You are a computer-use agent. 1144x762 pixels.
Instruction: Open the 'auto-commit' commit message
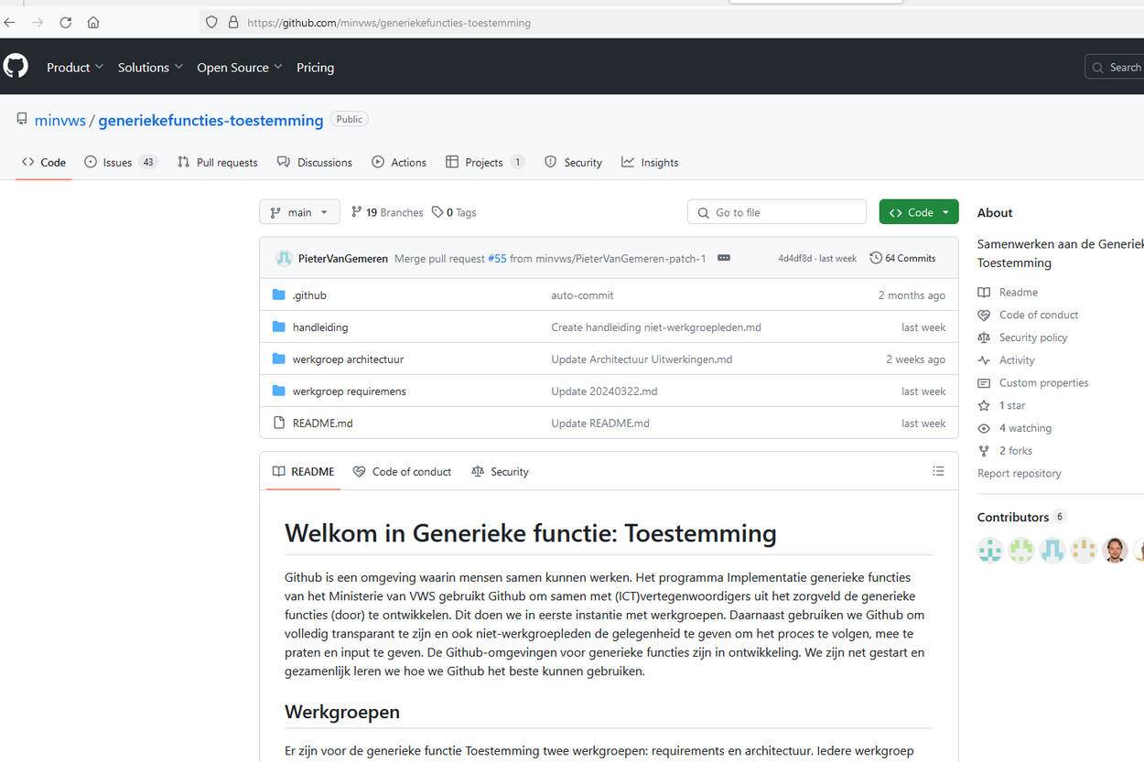pos(582,295)
